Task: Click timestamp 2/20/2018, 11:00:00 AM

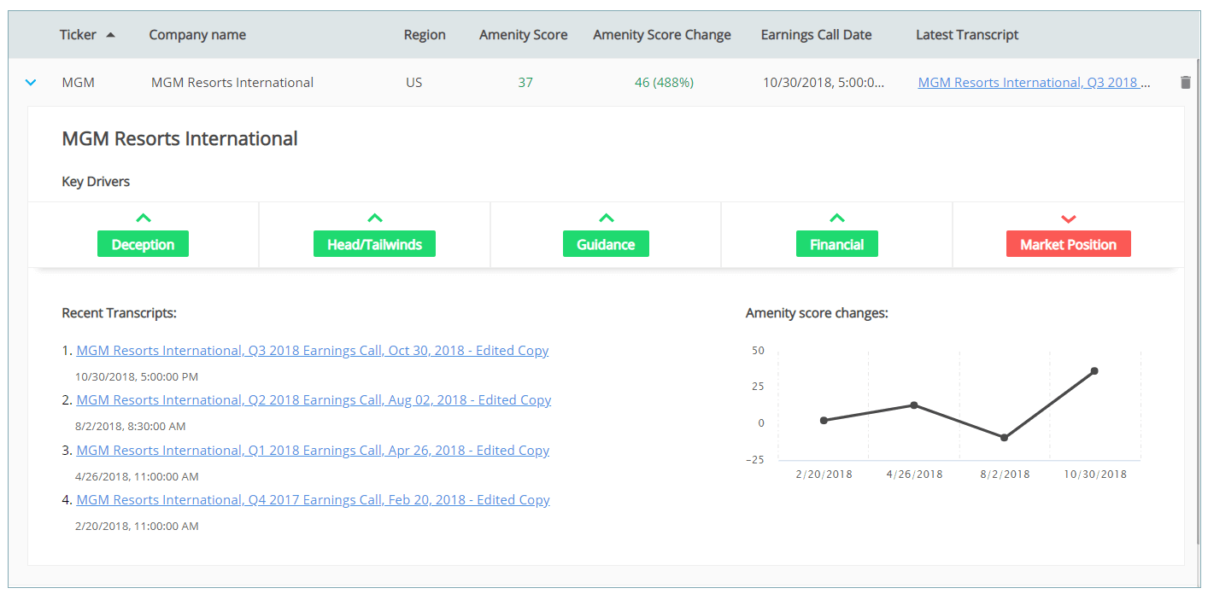Action: click(137, 526)
